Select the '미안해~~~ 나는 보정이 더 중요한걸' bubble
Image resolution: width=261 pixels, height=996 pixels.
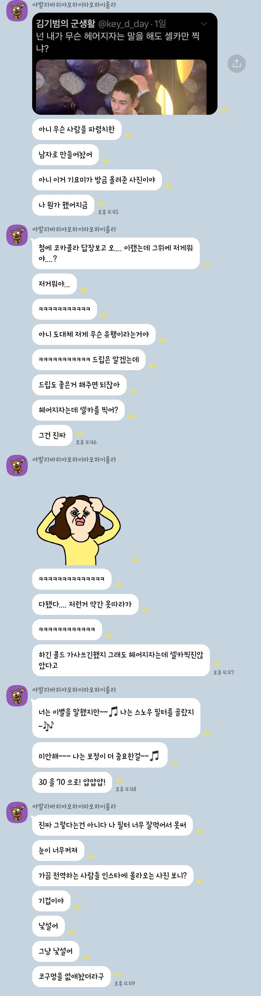(99, 755)
